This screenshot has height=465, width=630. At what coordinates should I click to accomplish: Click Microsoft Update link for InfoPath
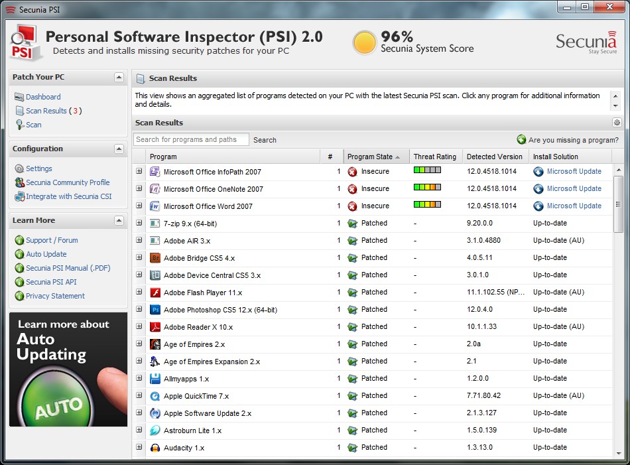click(x=574, y=171)
